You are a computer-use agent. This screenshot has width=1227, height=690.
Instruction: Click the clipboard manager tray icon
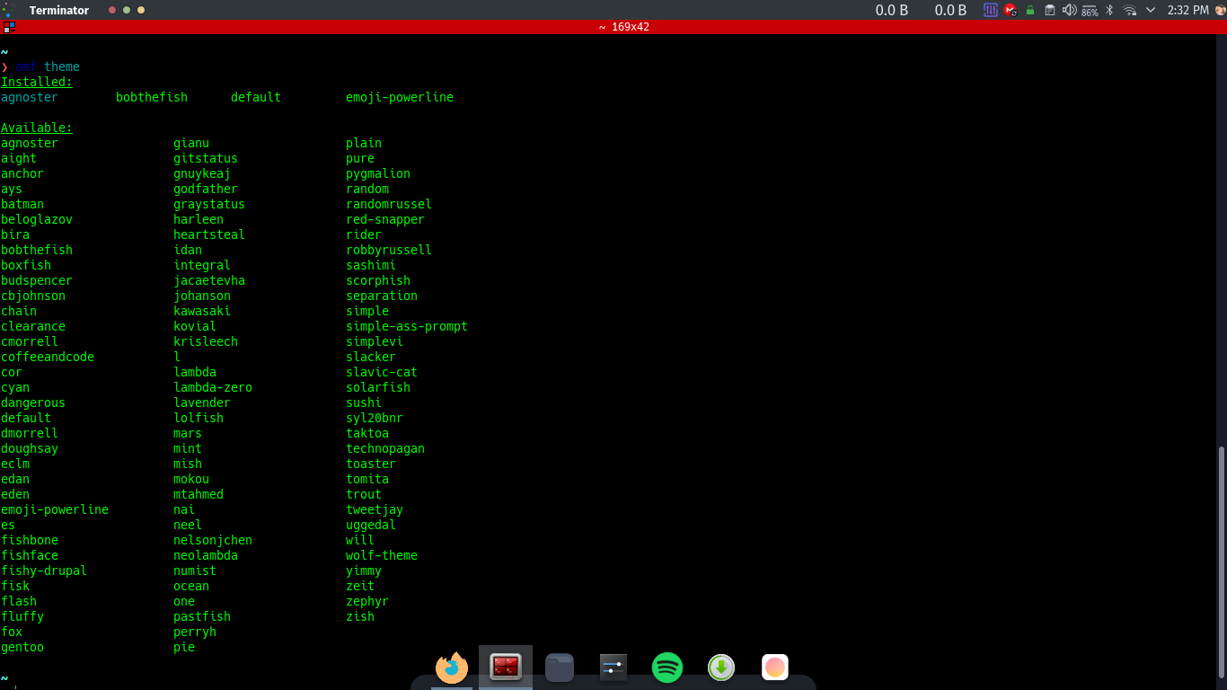tap(1051, 10)
